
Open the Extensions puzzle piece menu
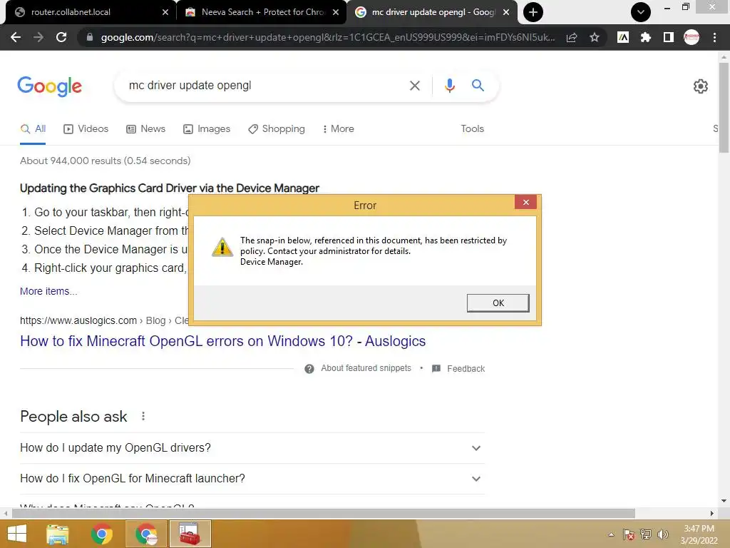click(x=646, y=37)
